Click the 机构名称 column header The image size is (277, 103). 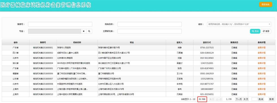tap(77, 43)
